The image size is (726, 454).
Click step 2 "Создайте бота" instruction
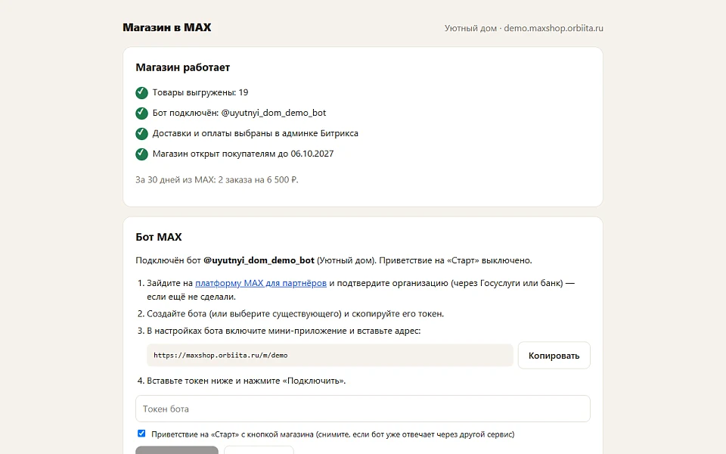[x=295, y=313]
